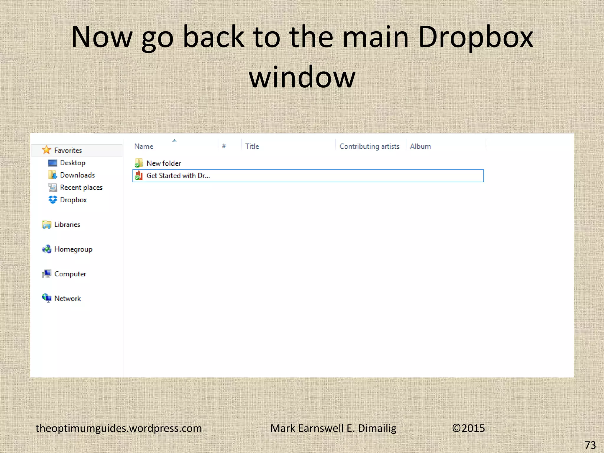Image resolution: width=604 pixels, height=453 pixels.
Task: Sort by Contributing artists column
Action: click(x=369, y=146)
